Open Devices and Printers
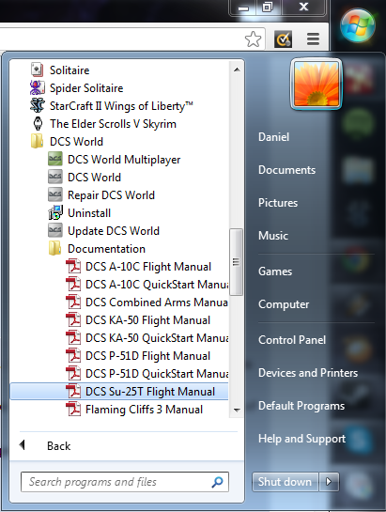Viewport: 386px width, 512px height. coord(308,373)
